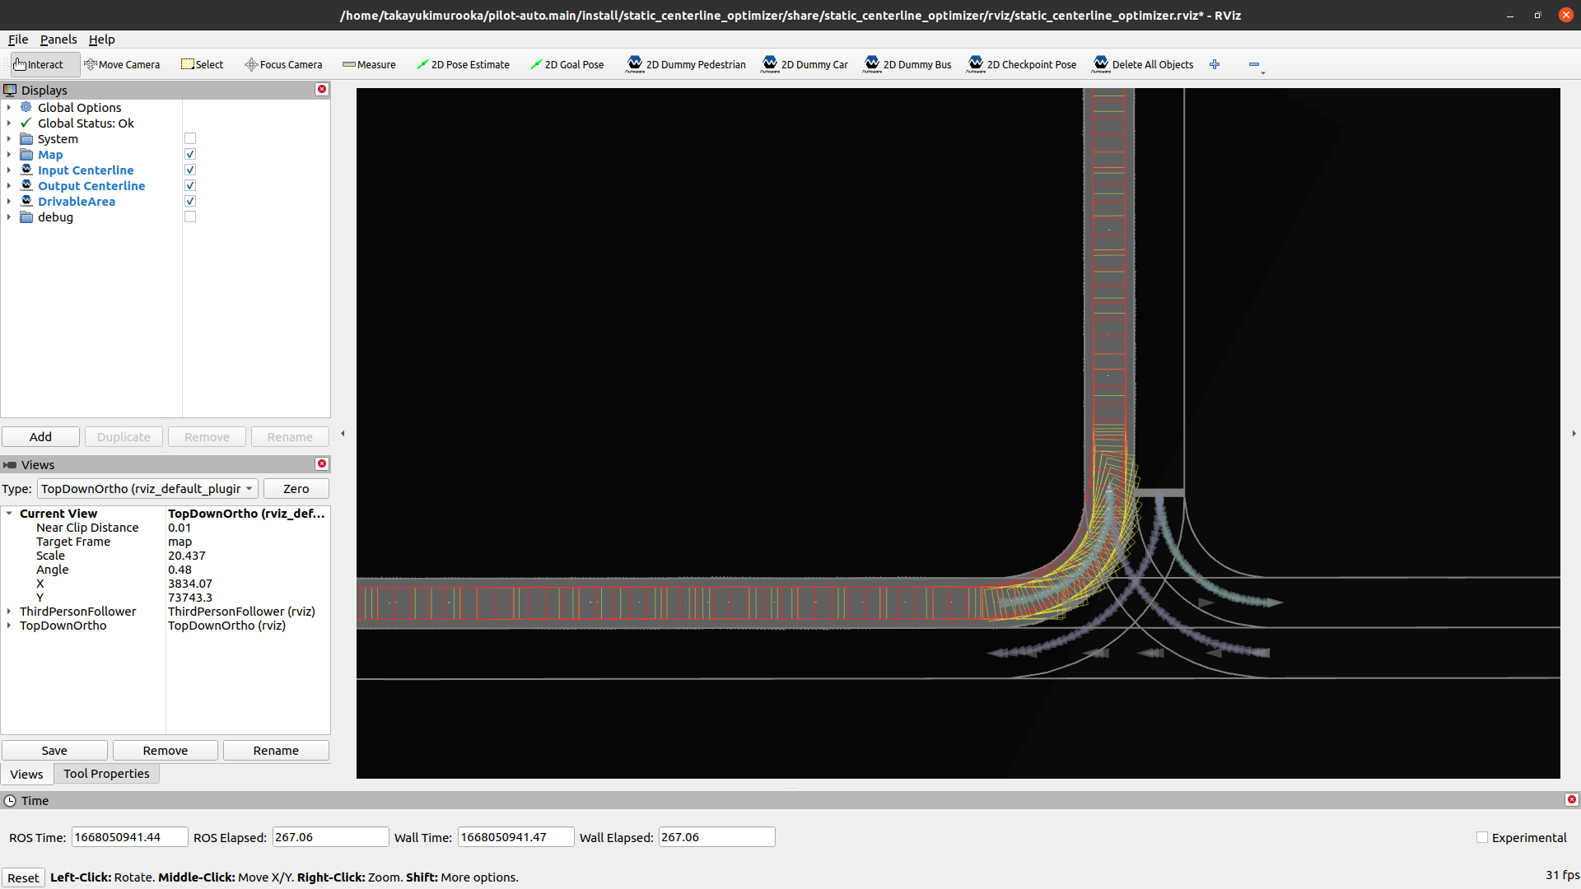Viewport: 1581px width, 889px height.
Task: Enable the System display checkbox
Action: pos(190,139)
